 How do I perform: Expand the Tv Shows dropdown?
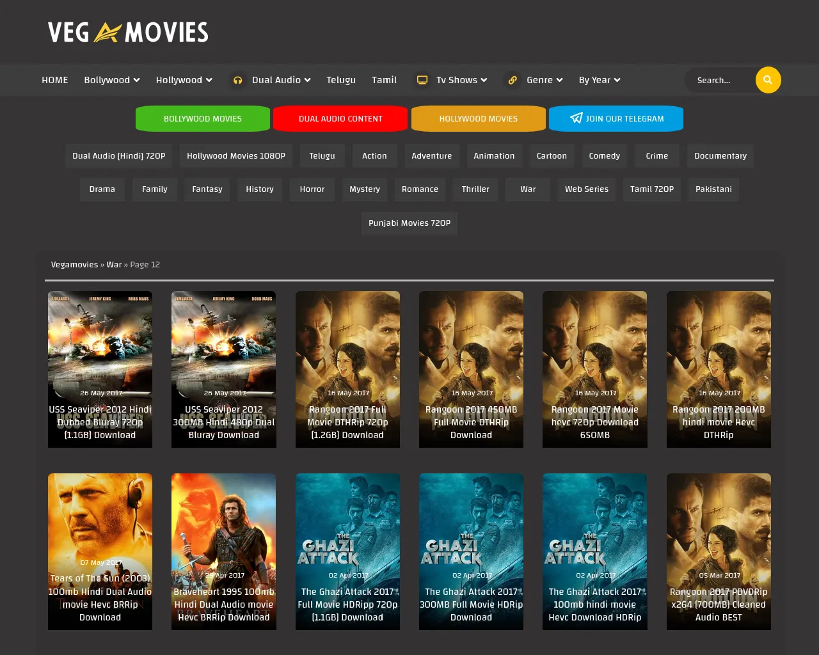(x=461, y=80)
